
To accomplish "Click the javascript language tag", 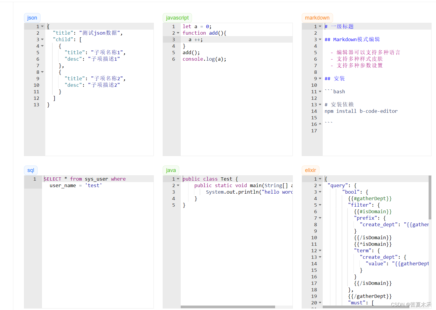I will pyautogui.click(x=177, y=18).
